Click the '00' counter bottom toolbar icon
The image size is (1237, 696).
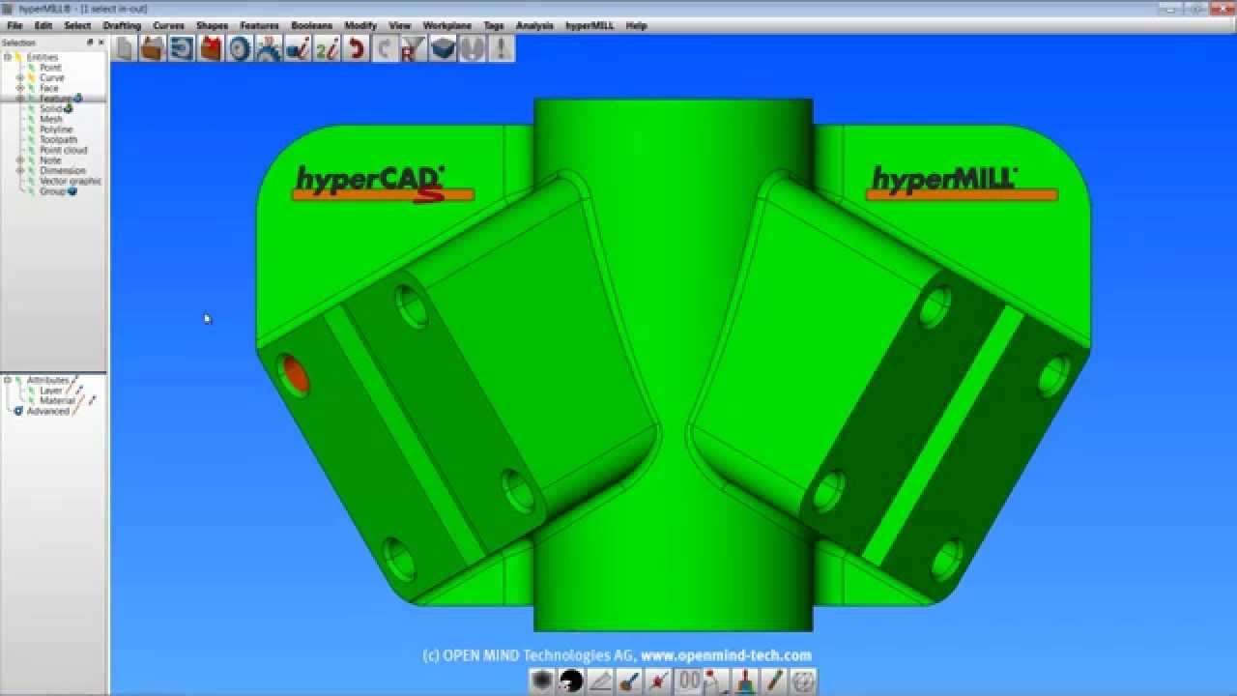(x=688, y=681)
